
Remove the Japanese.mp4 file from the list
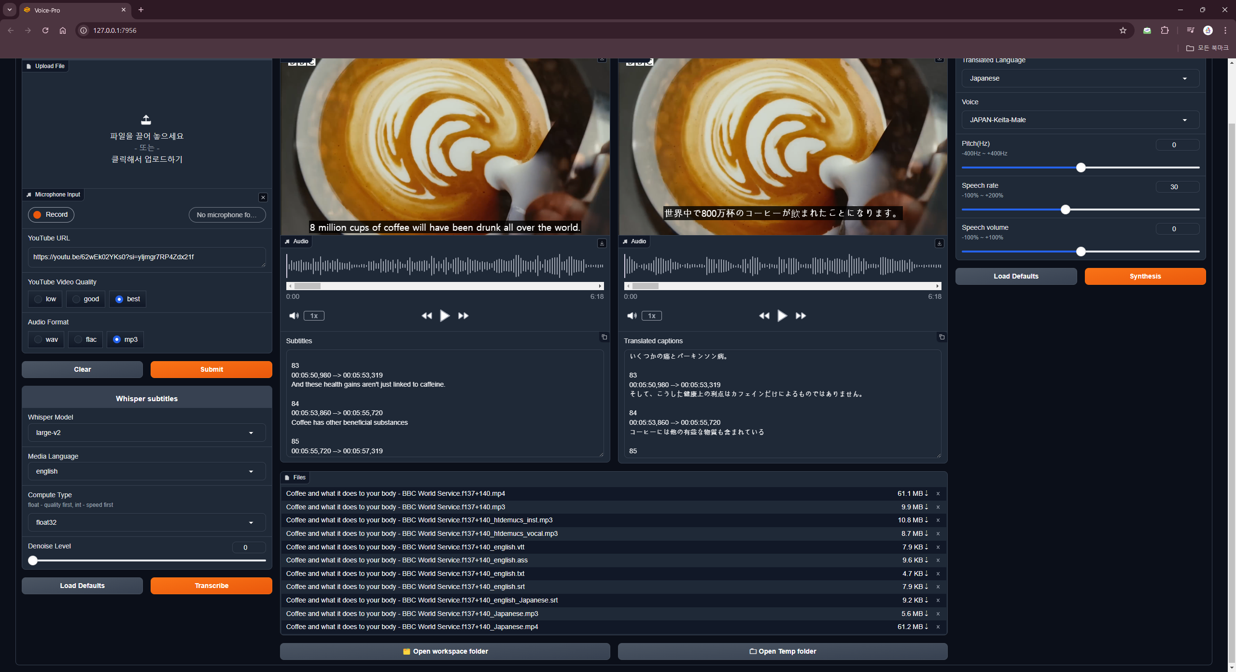click(x=938, y=627)
